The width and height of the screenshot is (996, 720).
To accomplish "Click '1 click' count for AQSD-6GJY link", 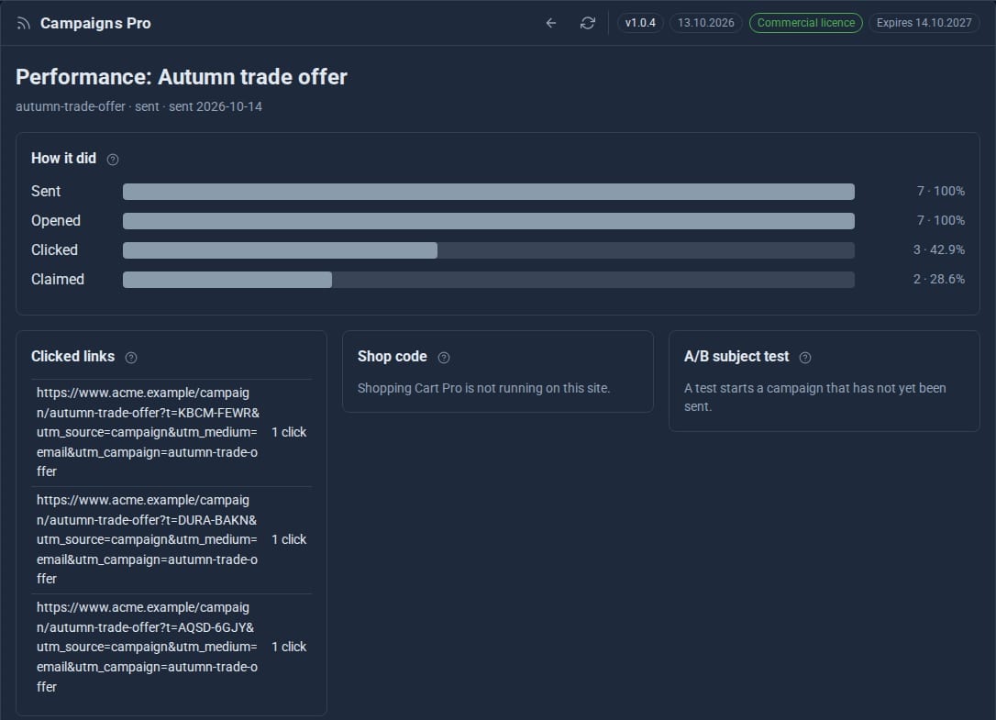I will point(289,647).
